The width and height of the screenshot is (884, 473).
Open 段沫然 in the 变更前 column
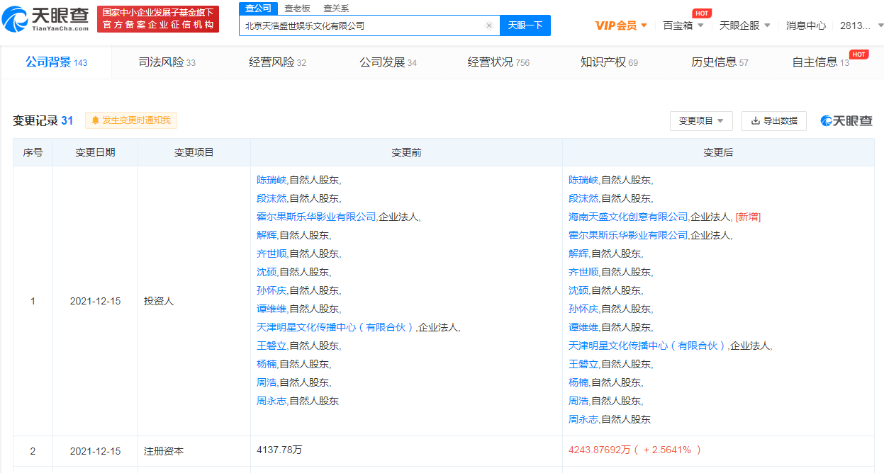272,198
